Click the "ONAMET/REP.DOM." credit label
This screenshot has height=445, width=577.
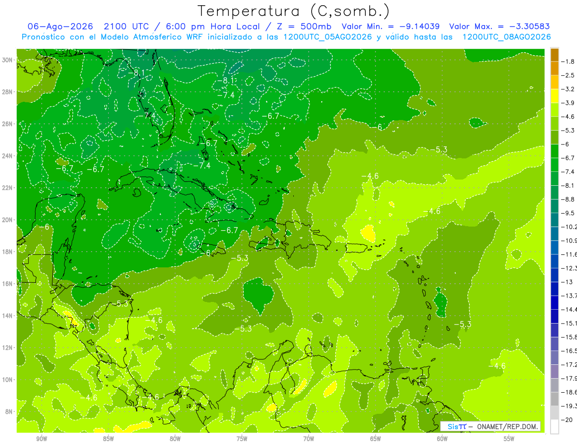[x=507, y=426]
